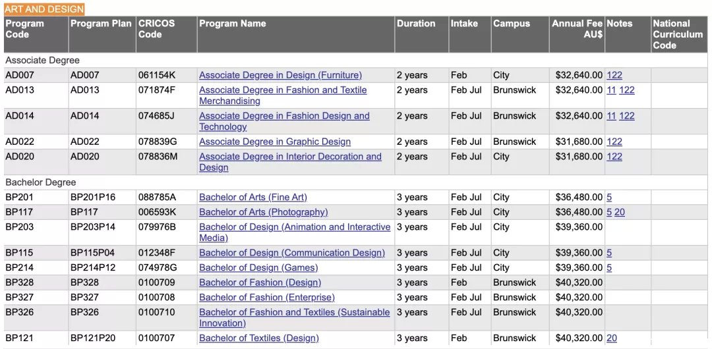
Task: Open Associate Degree in Fashion and Textile Merchandising
Action: point(283,95)
